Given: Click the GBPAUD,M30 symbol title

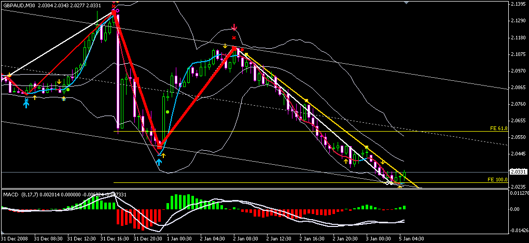Looking at the screenshot, I should pos(20,5).
